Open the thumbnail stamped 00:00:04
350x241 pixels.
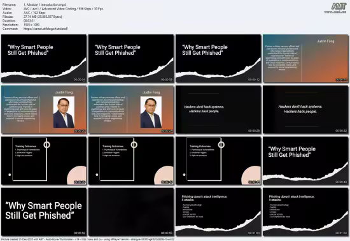click(x=44, y=59)
